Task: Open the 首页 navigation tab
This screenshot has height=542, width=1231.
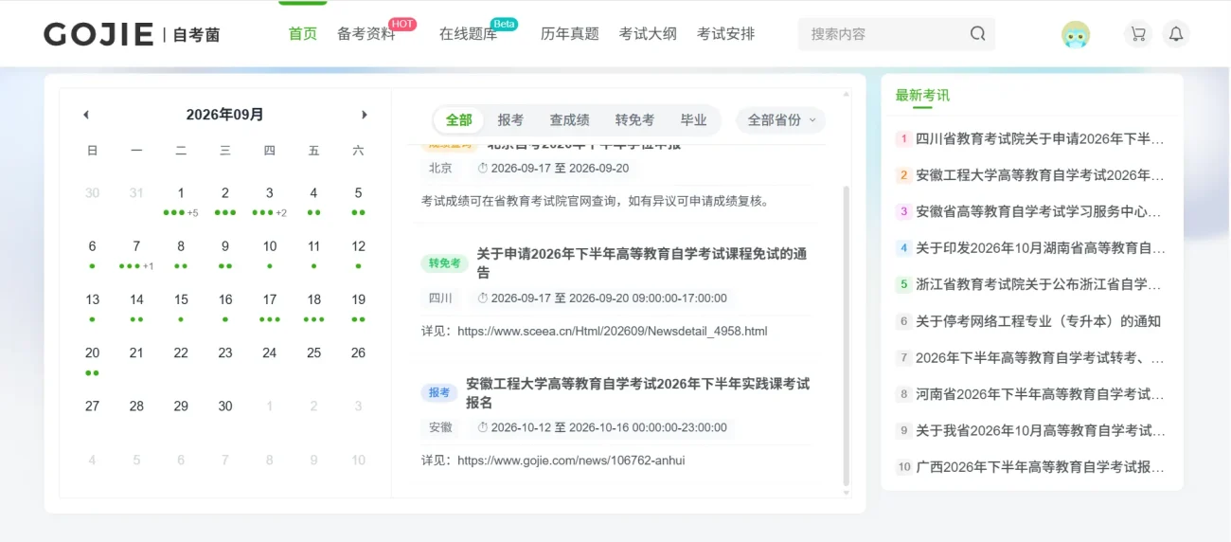Action: 303,34
